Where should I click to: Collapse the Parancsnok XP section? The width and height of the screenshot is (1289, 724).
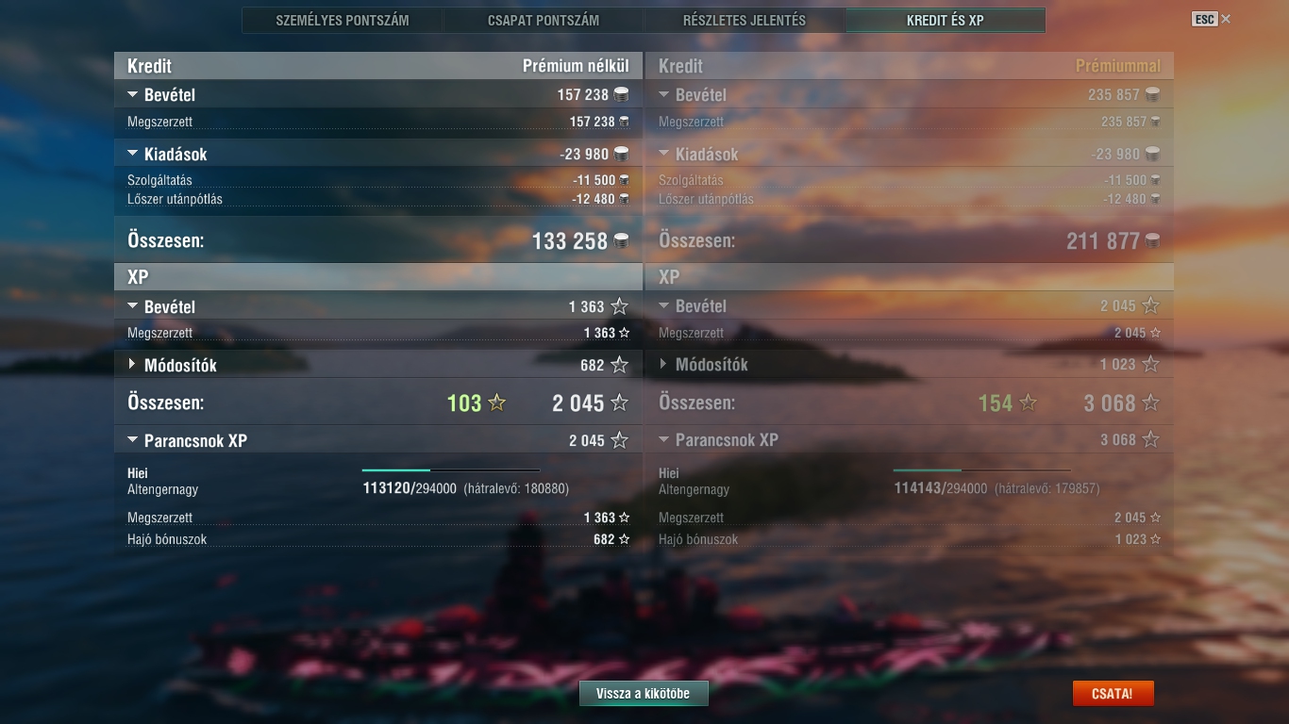pos(132,440)
